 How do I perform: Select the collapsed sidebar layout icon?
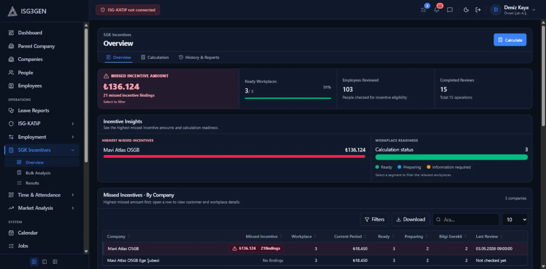(55, 262)
